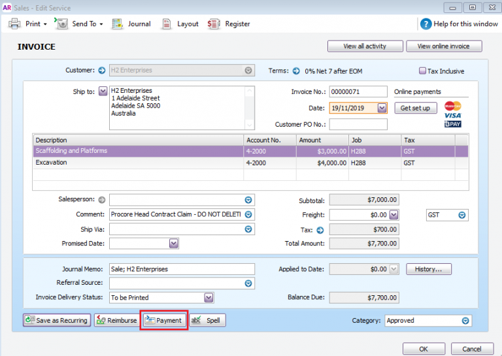Open the Print toolbar option
Viewport: 502px width, 356px height.
tap(27, 24)
